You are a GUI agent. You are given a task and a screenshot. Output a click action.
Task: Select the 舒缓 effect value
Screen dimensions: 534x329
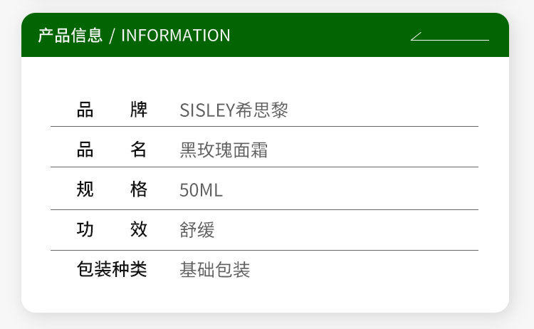pyautogui.click(x=197, y=230)
